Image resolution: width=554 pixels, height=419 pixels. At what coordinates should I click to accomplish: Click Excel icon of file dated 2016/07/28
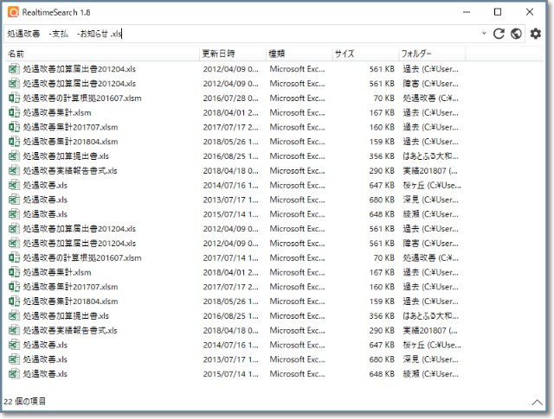point(14,98)
